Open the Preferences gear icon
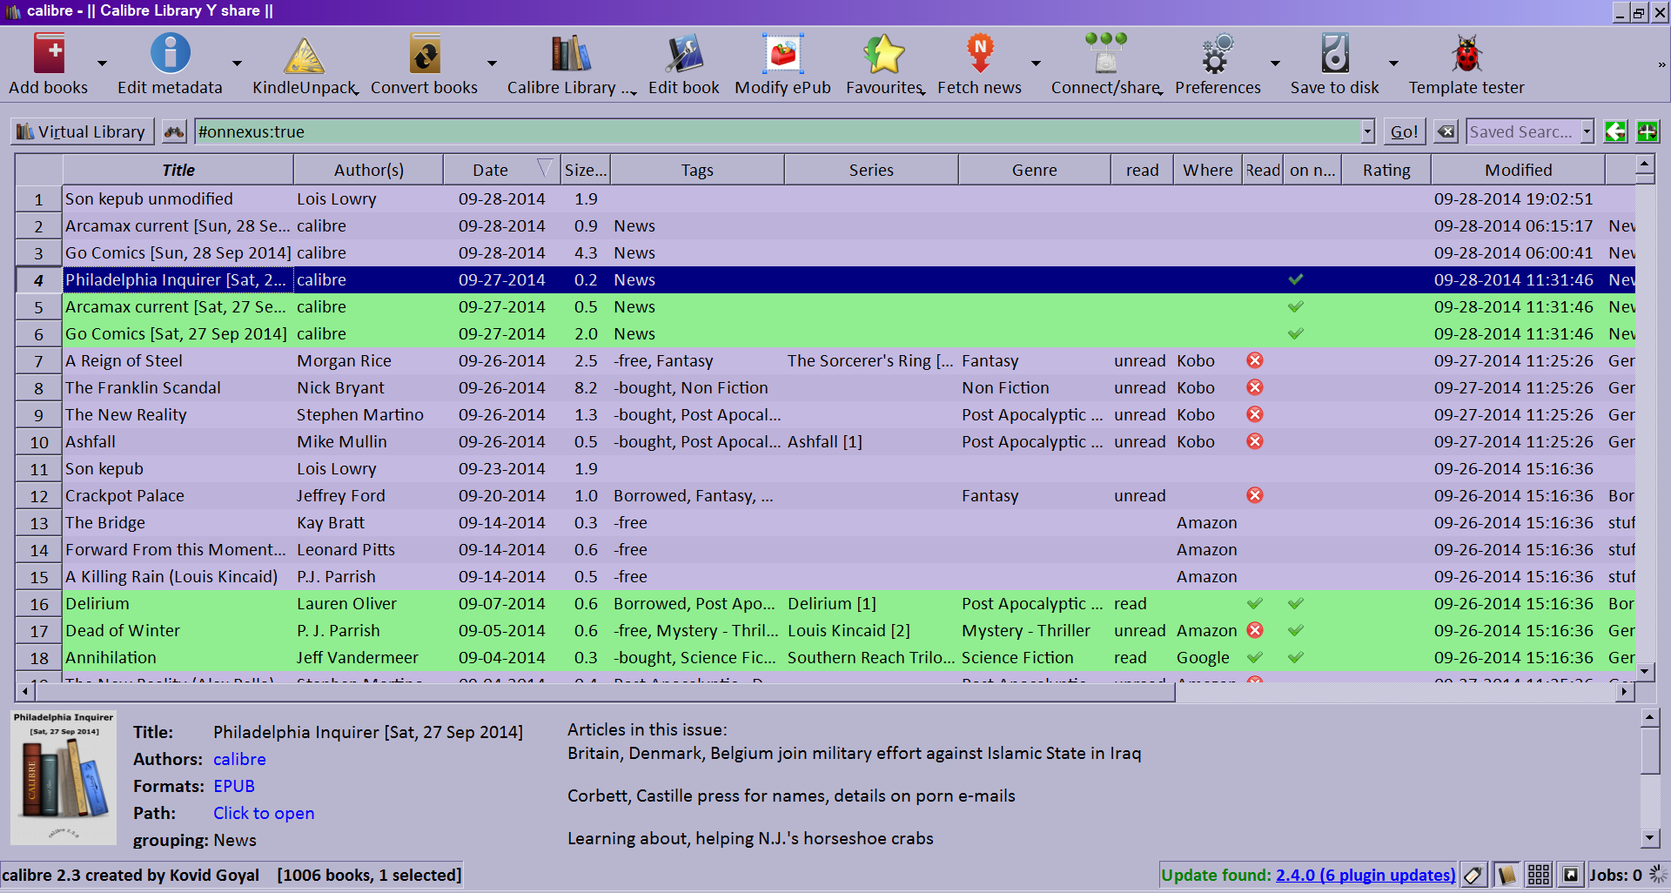Screen dimensions: 1671x893 click(x=1218, y=54)
